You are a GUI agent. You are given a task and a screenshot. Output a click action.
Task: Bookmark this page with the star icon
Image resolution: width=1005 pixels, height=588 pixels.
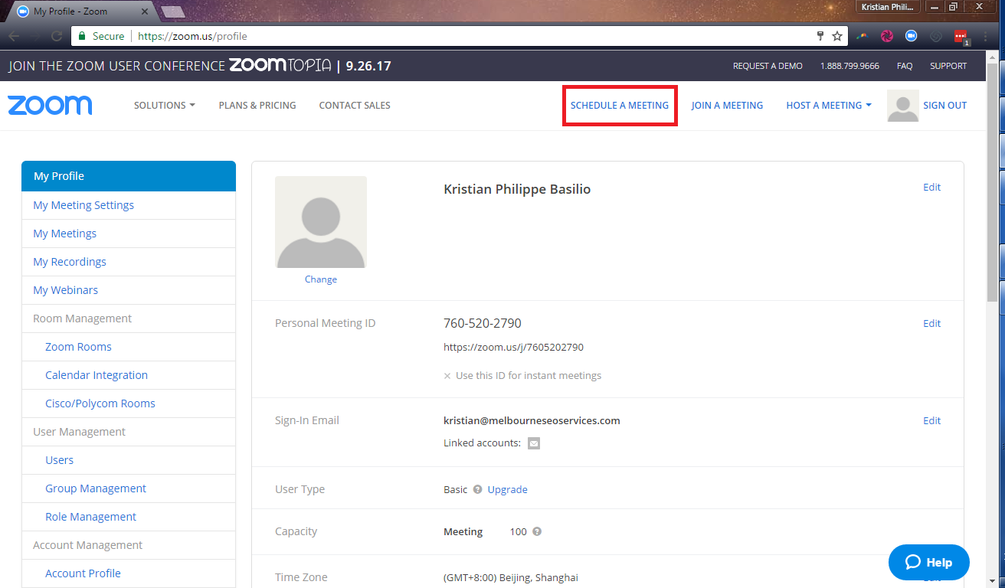tap(837, 36)
